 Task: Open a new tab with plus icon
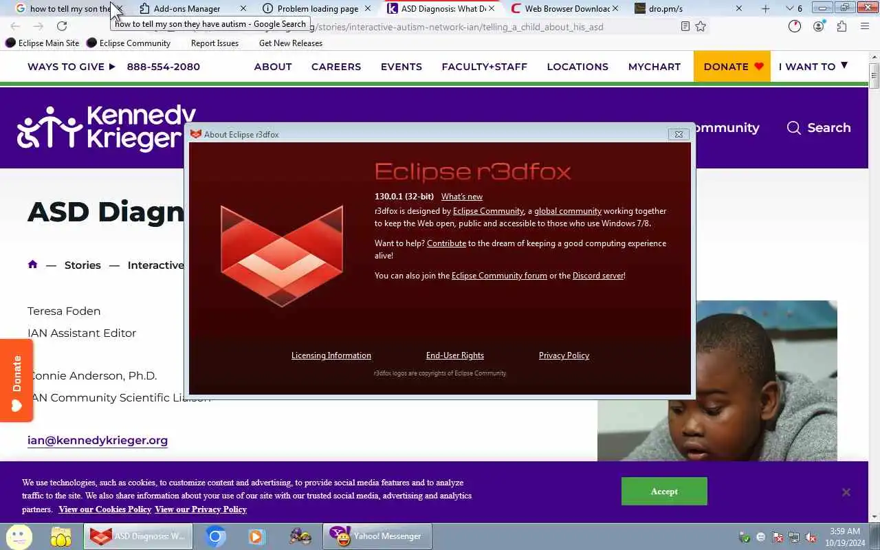[x=765, y=9]
